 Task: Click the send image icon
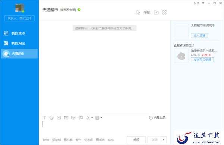coord(59,118)
